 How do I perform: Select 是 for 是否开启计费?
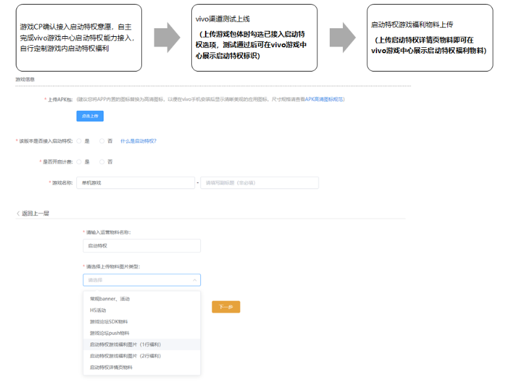[79, 161]
